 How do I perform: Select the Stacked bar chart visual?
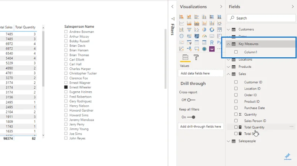pyautogui.click(x=182, y=17)
